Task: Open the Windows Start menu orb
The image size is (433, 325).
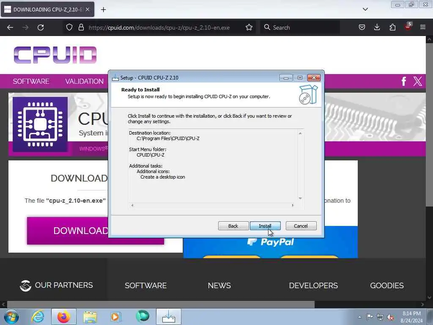Action: coord(11,317)
